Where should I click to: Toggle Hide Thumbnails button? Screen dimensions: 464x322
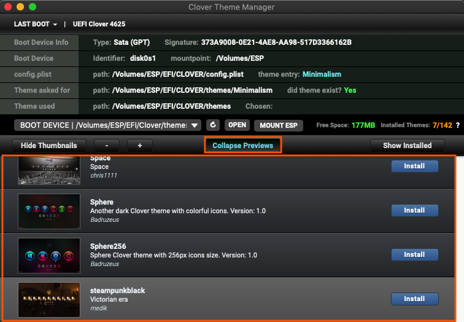coord(49,146)
